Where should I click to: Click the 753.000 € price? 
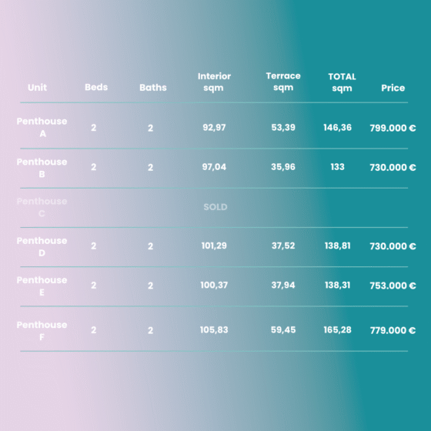pyautogui.click(x=393, y=286)
